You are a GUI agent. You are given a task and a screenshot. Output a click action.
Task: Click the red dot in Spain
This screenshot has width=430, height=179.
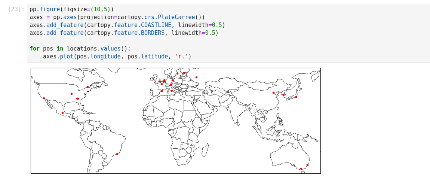point(162,91)
